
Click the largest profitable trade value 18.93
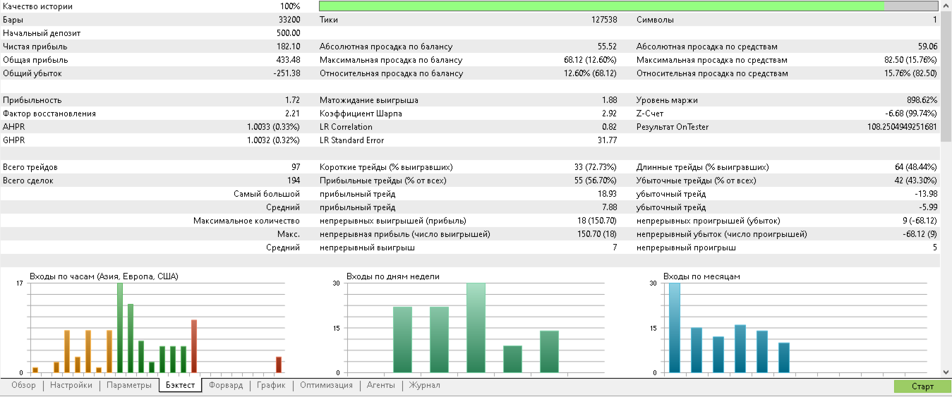point(608,194)
